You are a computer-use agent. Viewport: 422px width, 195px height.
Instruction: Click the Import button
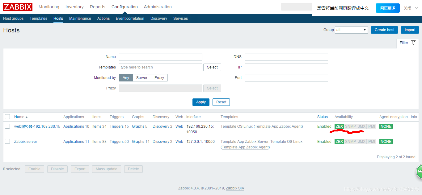[410, 30]
